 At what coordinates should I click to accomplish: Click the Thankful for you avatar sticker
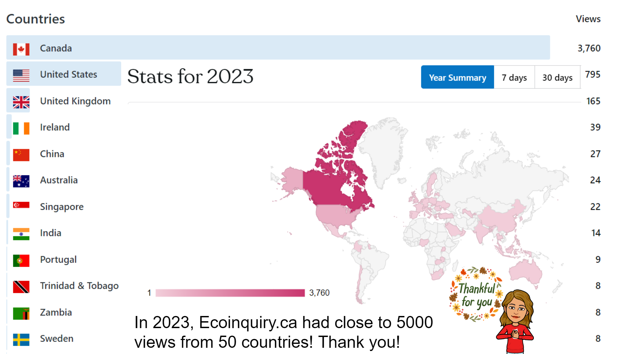(x=492, y=308)
